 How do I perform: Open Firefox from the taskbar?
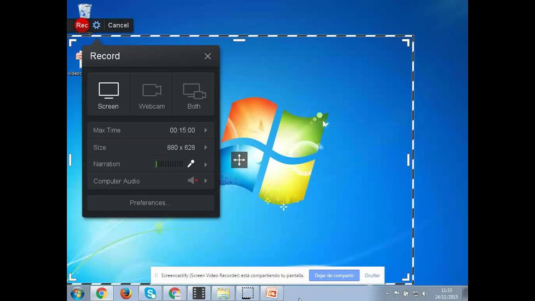[126, 293]
